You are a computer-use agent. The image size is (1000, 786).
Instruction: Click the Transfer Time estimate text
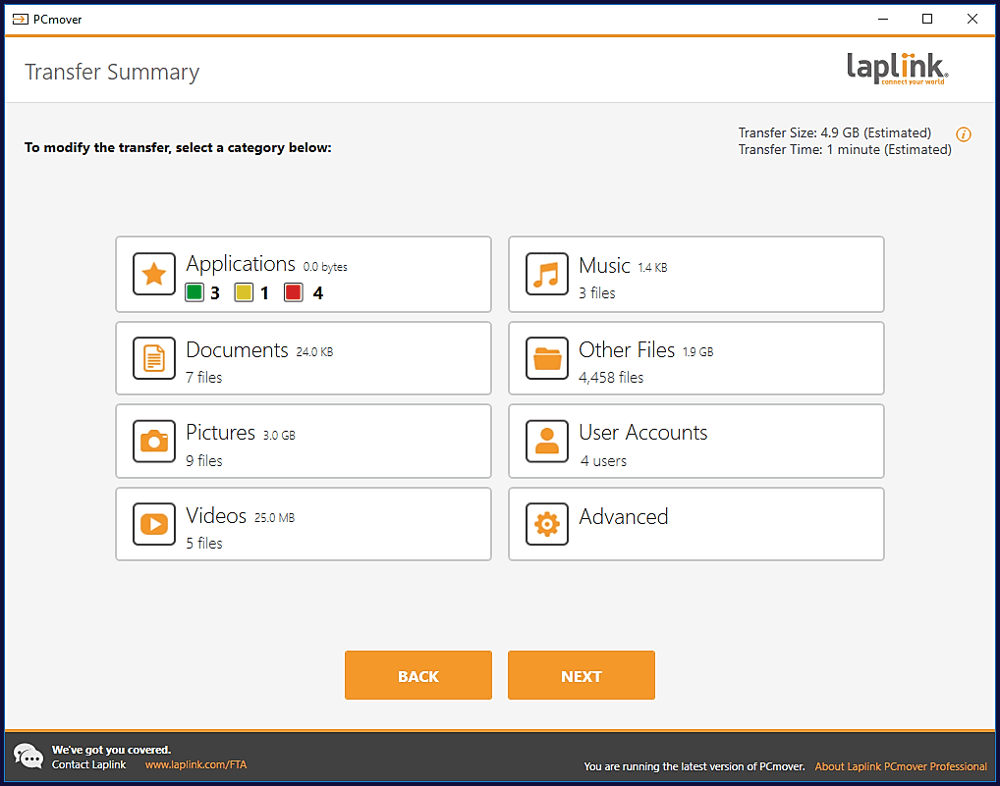click(x=845, y=149)
